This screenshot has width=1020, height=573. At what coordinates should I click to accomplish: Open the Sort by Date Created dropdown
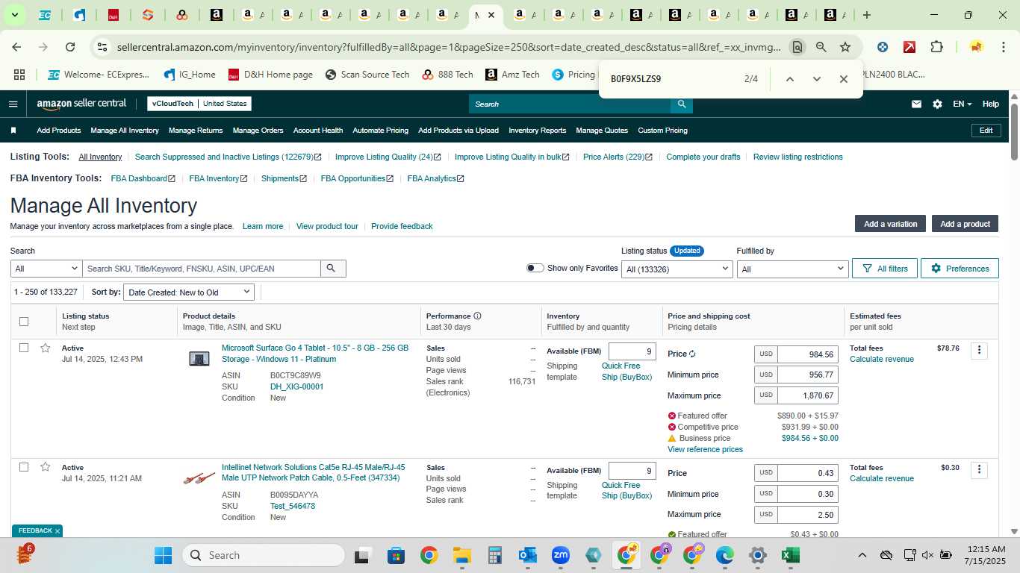point(189,292)
